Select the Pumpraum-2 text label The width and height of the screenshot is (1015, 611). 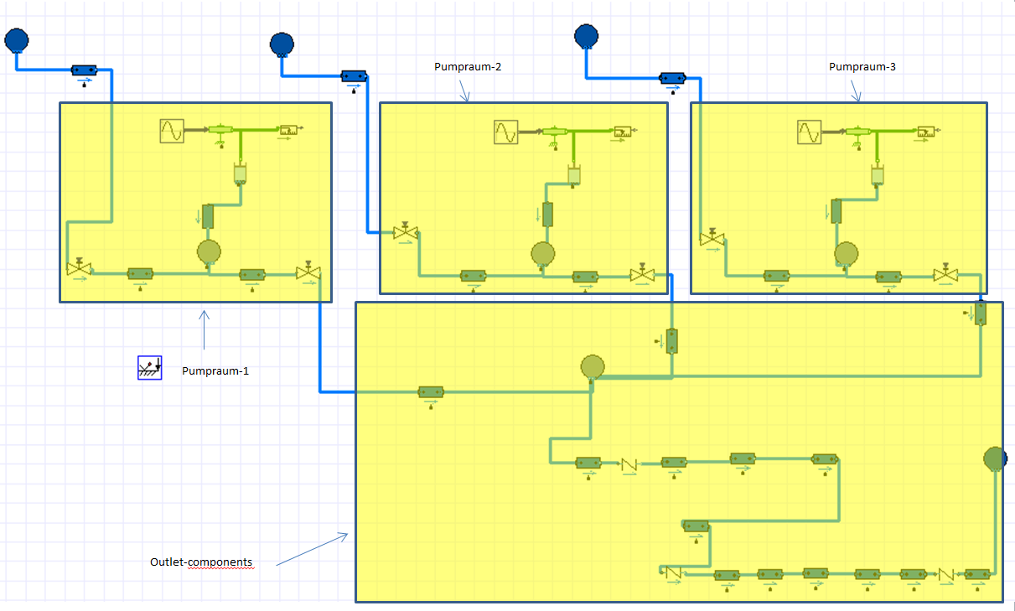468,67
